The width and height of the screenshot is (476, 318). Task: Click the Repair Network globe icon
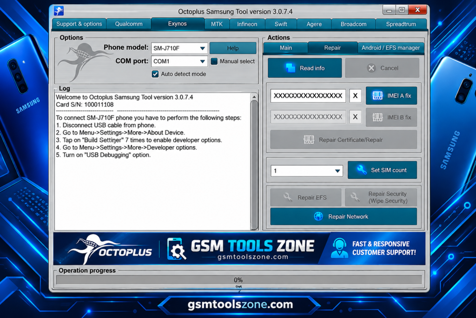(x=318, y=217)
